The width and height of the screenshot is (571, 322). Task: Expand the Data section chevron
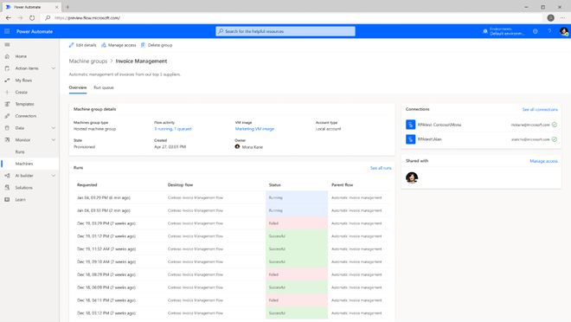[x=54, y=128]
